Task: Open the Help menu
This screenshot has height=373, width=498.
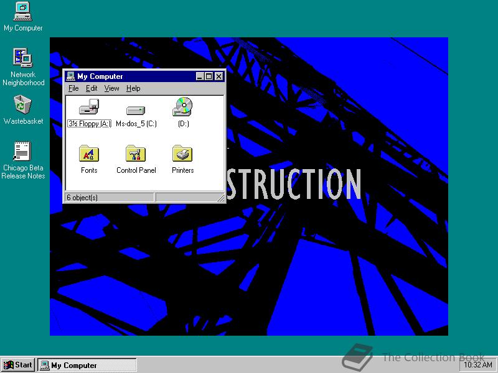Action: pos(133,88)
